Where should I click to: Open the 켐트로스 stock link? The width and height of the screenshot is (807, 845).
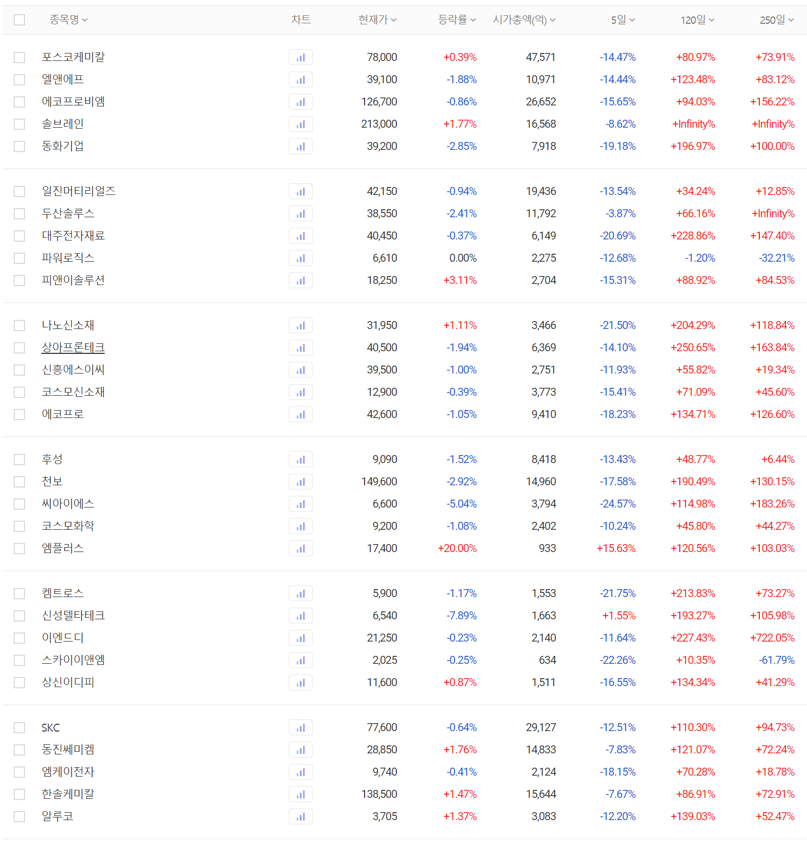[63, 593]
